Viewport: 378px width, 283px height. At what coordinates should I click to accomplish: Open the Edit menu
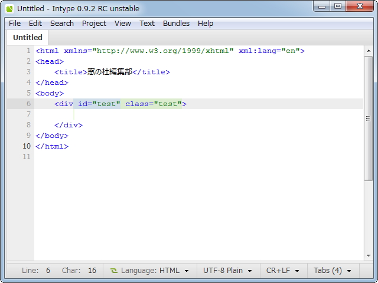click(35, 24)
